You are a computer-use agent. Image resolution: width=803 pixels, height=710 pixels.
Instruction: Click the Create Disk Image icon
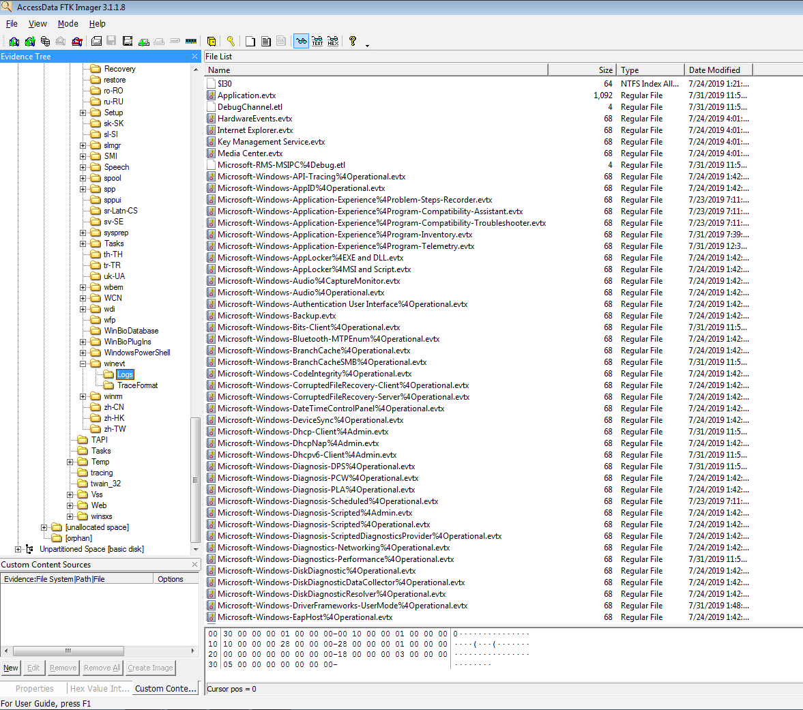pos(96,42)
